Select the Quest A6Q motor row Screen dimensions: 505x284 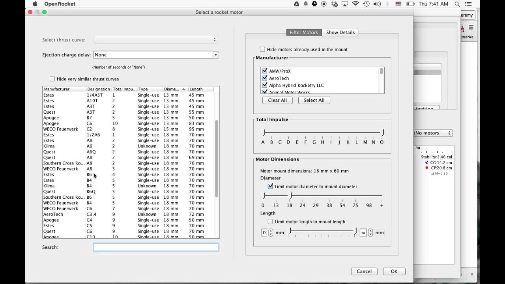pyautogui.click(x=128, y=152)
